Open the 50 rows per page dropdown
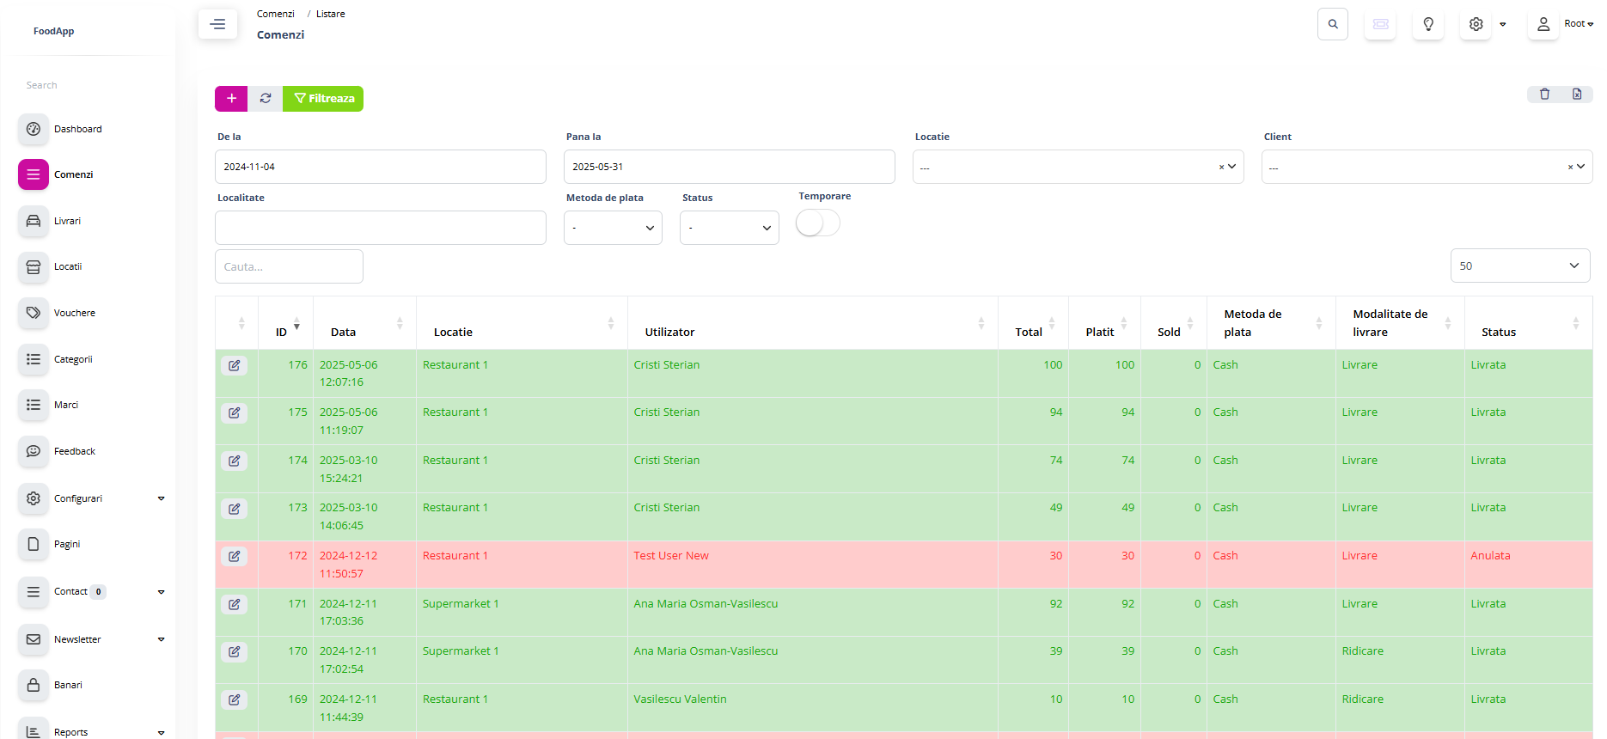The height and width of the screenshot is (739, 1607). (1520, 266)
